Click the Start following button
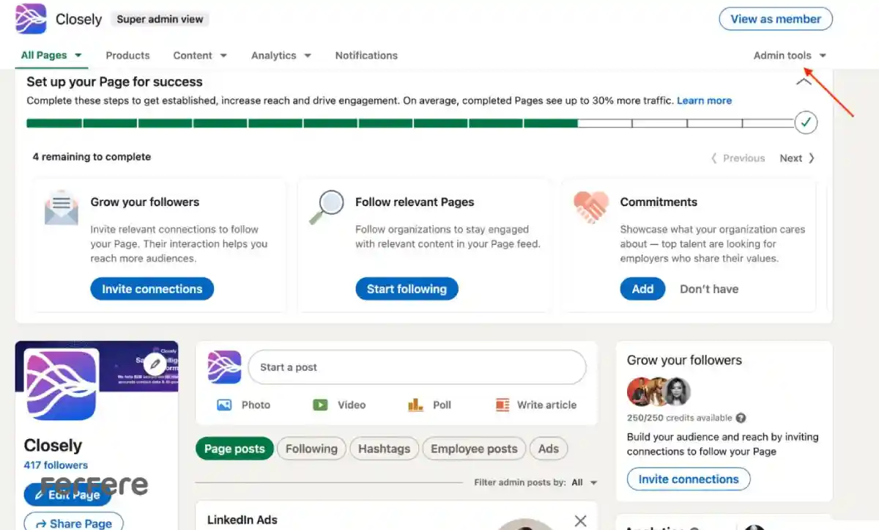879x530 pixels. click(407, 289)
